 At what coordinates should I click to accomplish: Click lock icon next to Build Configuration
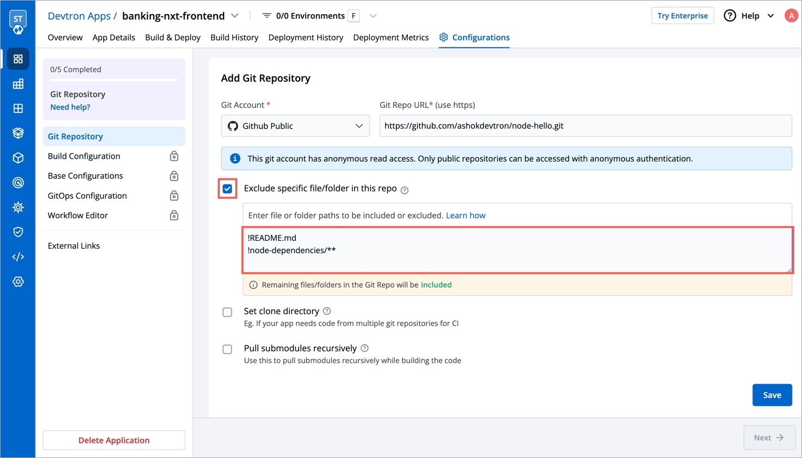(174, 156)
